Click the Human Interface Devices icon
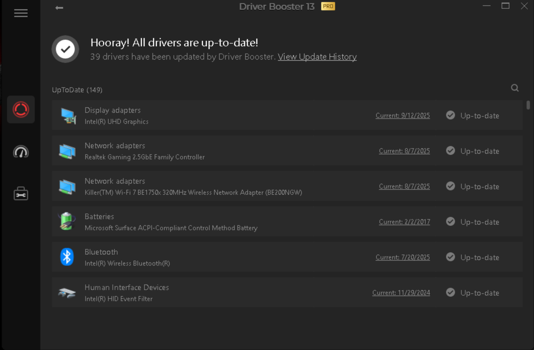The height and width of the screenshot is (350, 534). [x=67, y=293]
